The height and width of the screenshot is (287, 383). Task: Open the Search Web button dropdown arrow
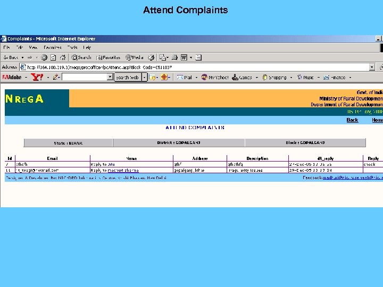[144, 78]
